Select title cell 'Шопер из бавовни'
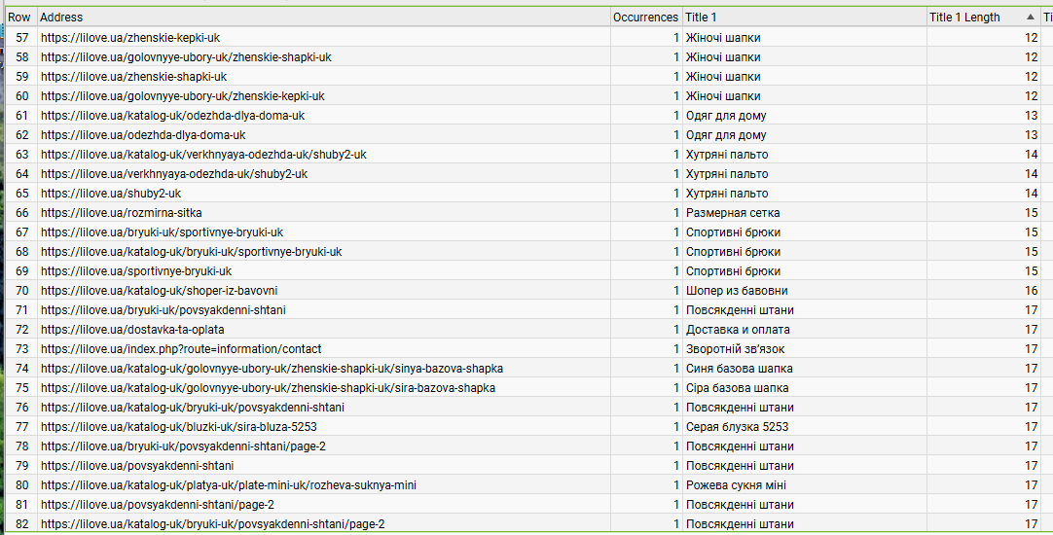The image size is (1053, 535). (x=737, y=291)
